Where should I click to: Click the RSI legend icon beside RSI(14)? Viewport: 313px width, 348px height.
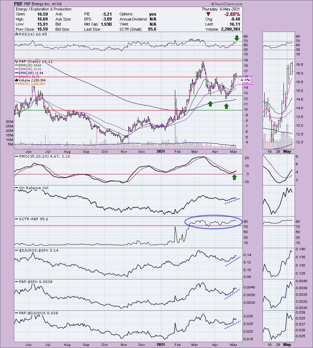(17, 34)
